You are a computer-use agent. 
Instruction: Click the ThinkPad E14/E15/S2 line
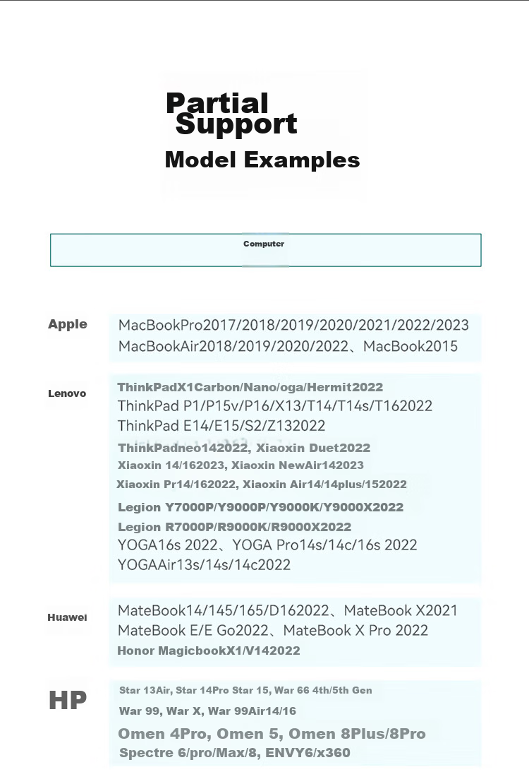tap(221, 425)
